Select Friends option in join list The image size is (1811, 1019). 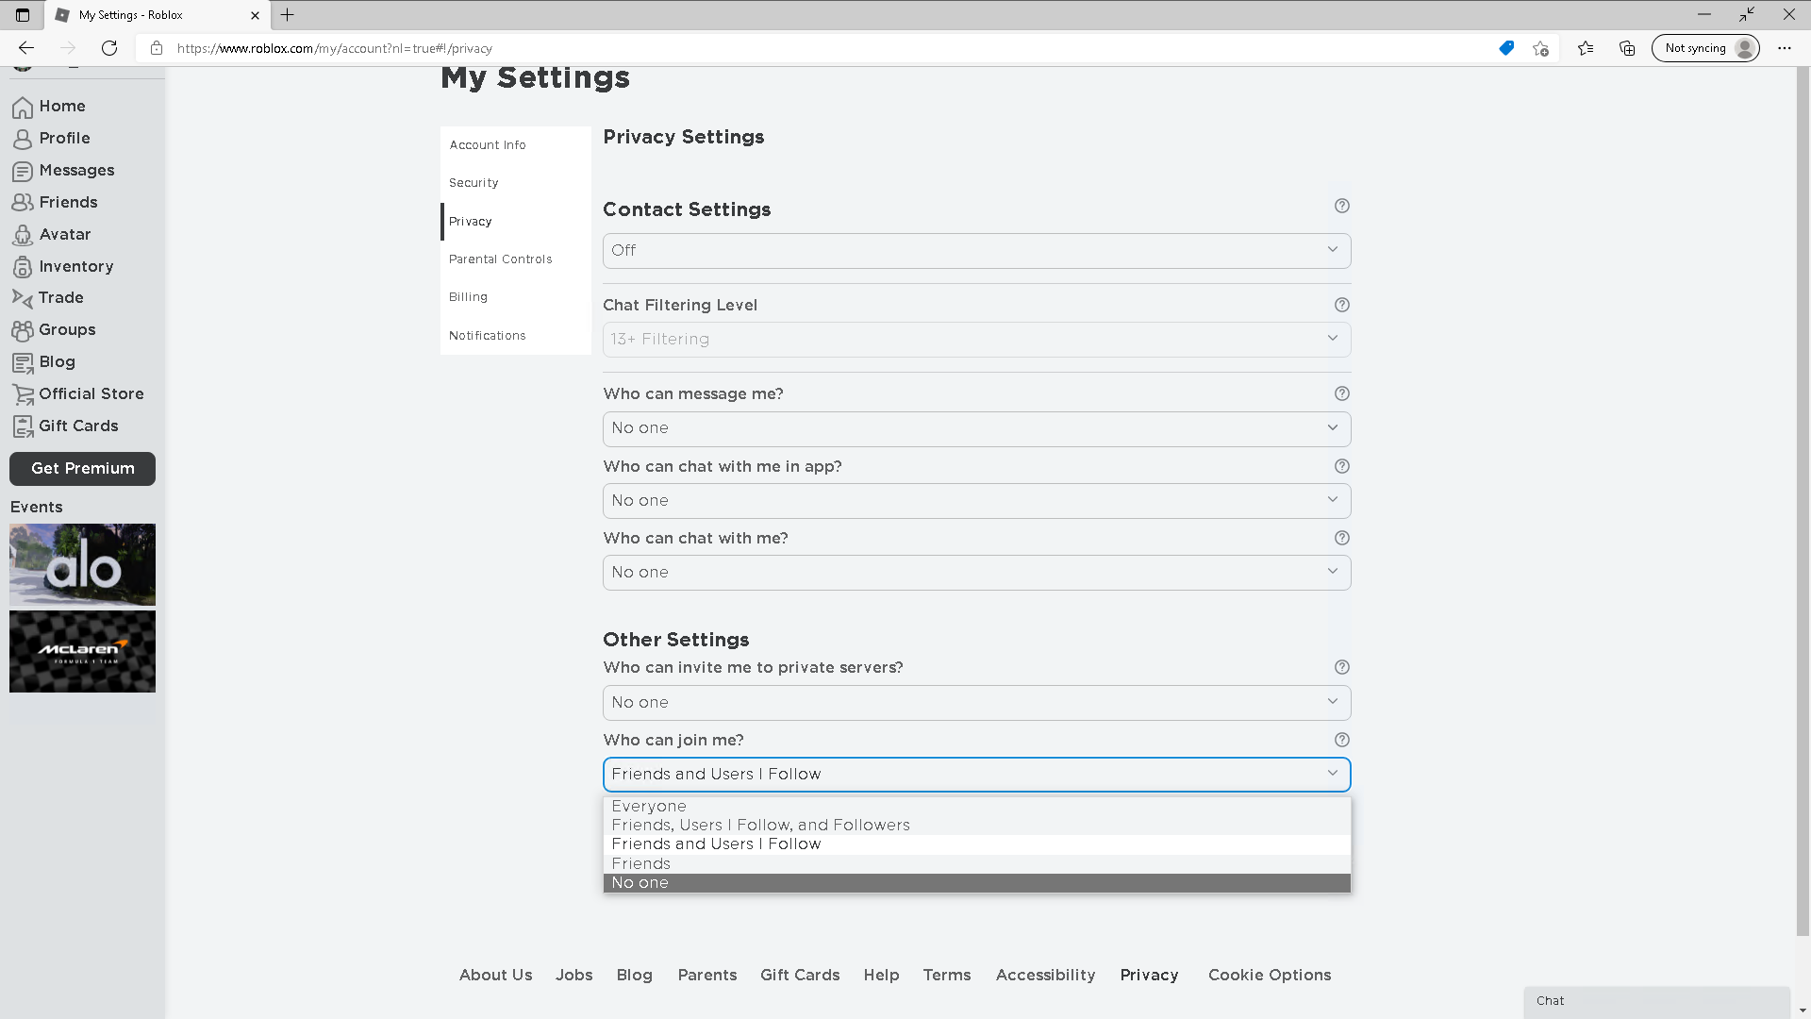pos(976,864)
